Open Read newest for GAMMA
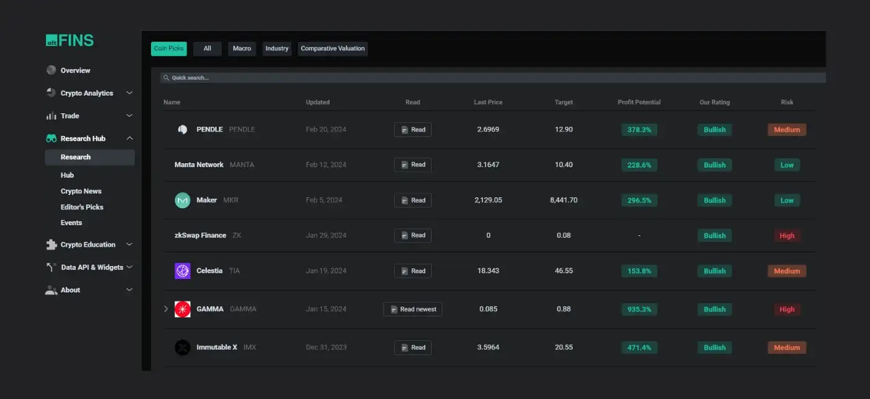This screenshot has width=870, height=399. [413, 309]
